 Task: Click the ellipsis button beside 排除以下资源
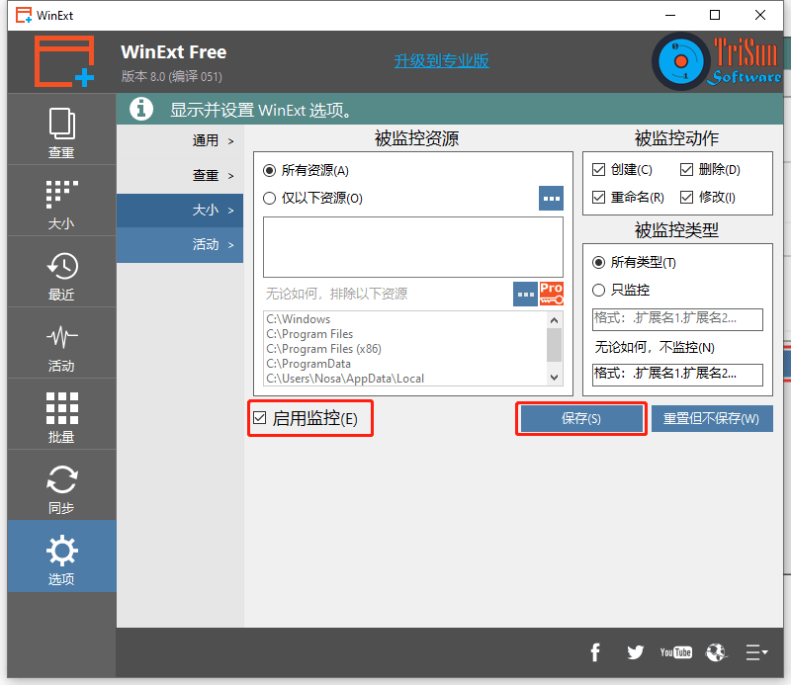pyautogui.click(x=525, y=295)
